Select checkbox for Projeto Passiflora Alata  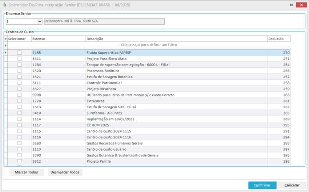[x=20, y=59]
